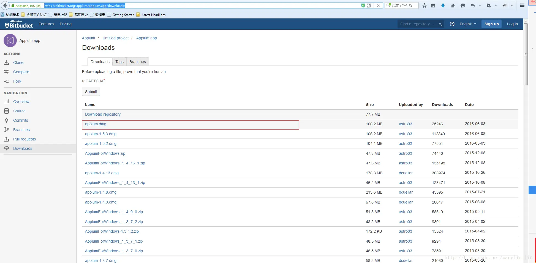Screen dimensions: 536x263
Task: Bookmark this page with the star icon
Action: (x=425, y=6)
